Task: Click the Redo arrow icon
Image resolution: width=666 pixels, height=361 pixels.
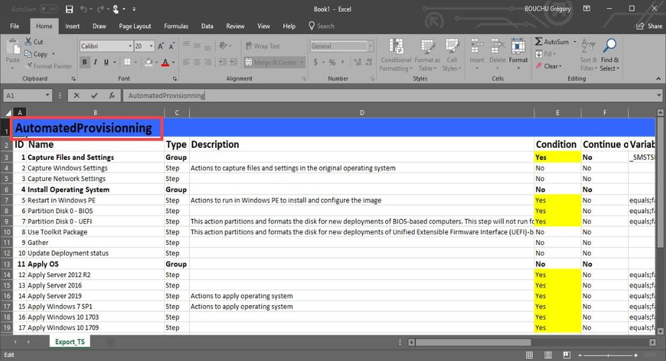Action: tap(101, 9)
